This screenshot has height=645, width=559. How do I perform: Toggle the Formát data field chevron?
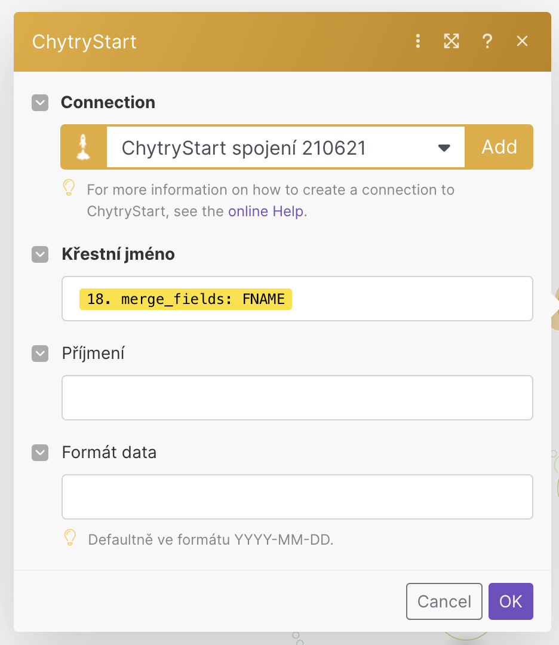[x=40, y=453]
